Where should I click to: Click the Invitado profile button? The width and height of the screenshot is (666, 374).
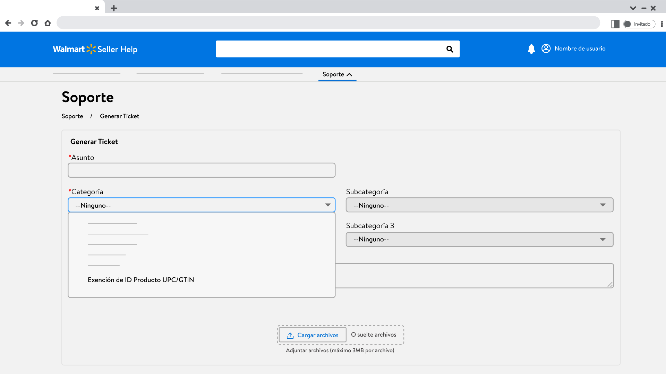(x=639, y=24)
